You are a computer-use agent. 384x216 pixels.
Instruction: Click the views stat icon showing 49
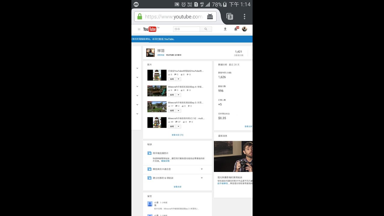coord(169,122)
